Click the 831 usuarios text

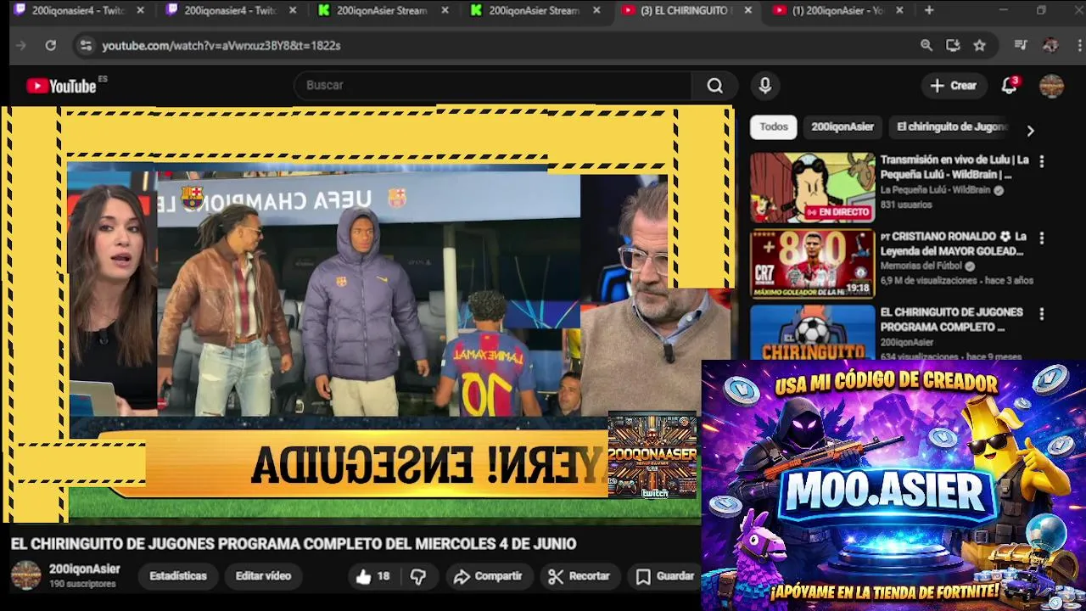click(x=905, y=205)
